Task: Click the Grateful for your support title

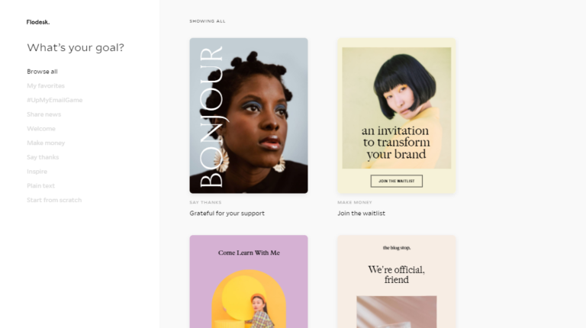Action: 227,214
